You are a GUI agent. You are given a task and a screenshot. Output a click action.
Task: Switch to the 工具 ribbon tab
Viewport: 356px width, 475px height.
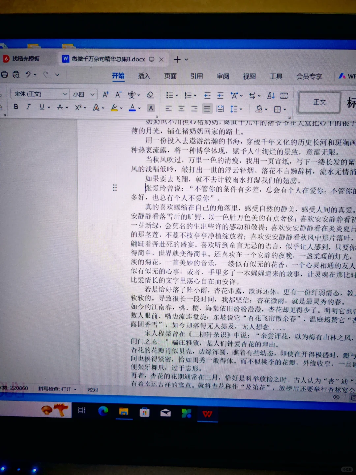(276, 77)
